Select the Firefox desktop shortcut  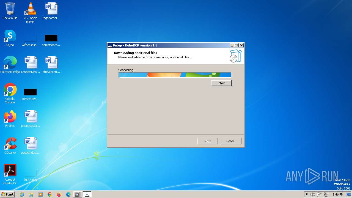10,119
